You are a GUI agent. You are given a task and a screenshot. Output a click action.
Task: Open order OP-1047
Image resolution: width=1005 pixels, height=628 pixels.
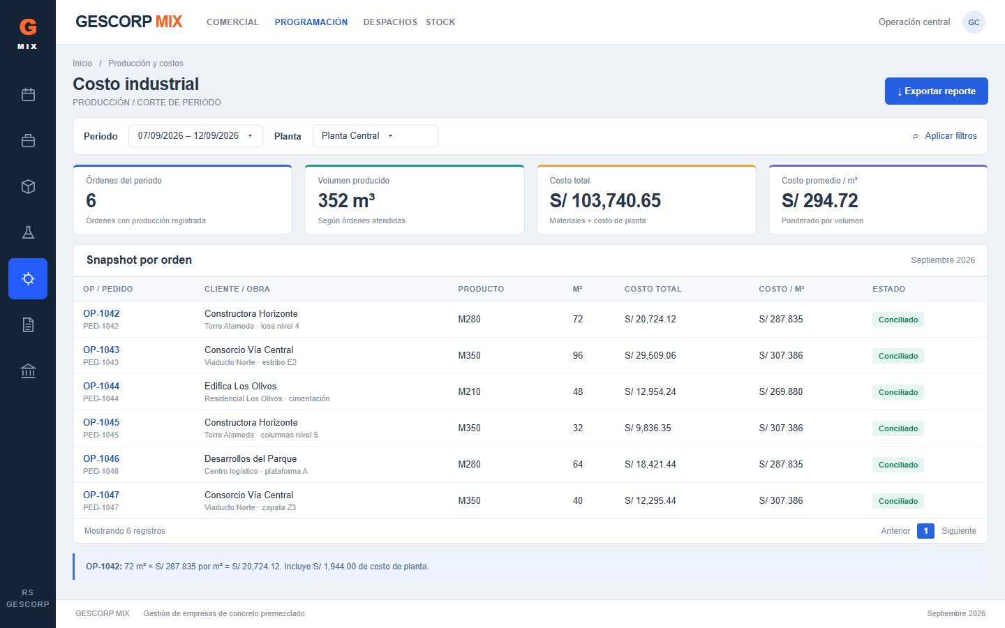click(x=101, y=495)
